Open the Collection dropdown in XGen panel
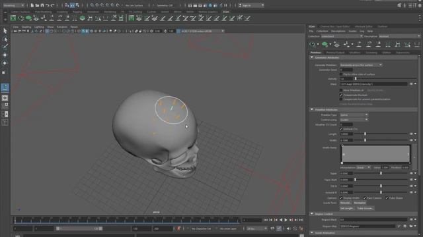Screen dimensions: 423x237 pos(342,36)
